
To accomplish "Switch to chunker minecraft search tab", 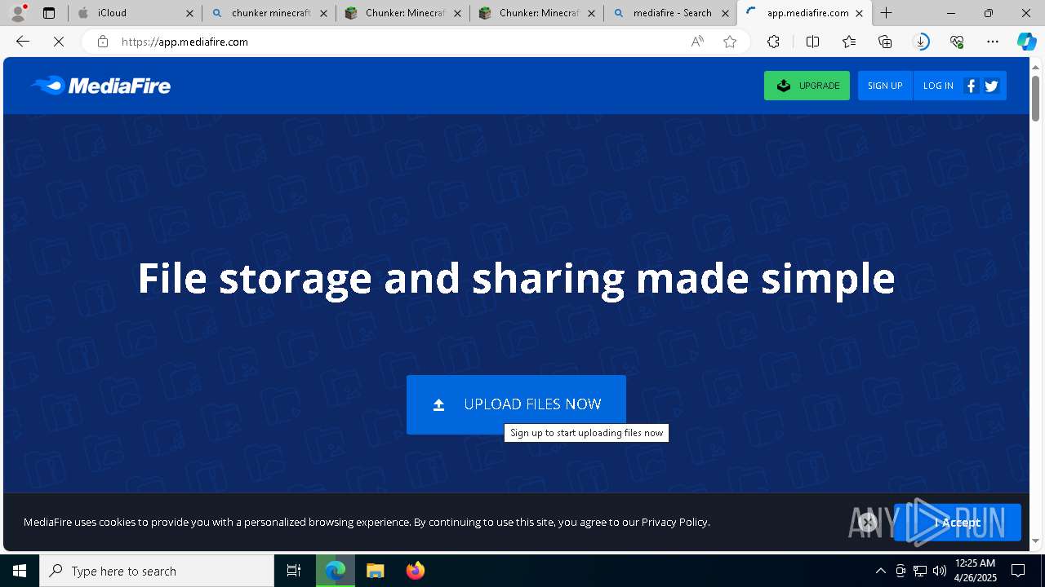I will click(269, 13).
